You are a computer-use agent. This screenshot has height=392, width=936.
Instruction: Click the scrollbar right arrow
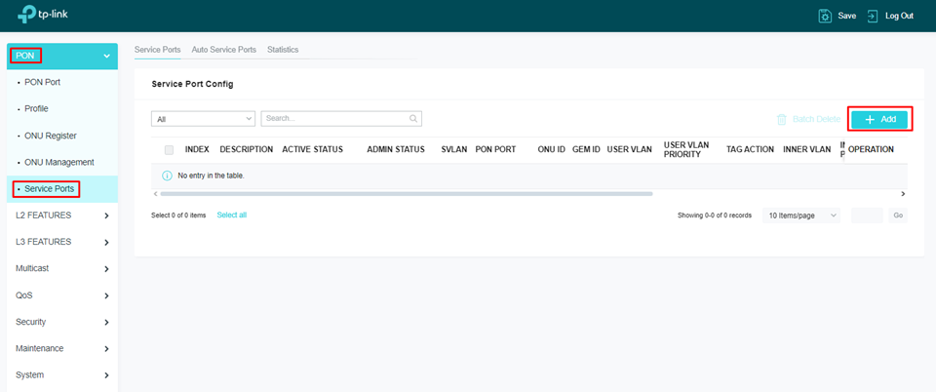pos(903,194)
